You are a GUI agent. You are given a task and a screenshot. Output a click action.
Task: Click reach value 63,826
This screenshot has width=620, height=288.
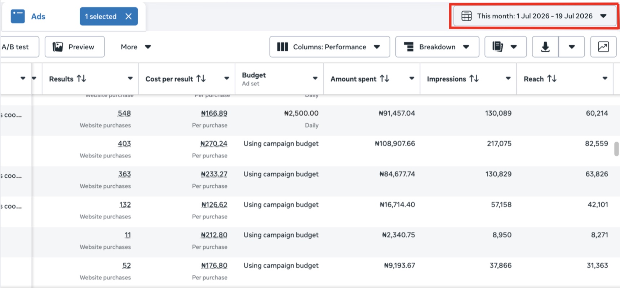point(597,174)
